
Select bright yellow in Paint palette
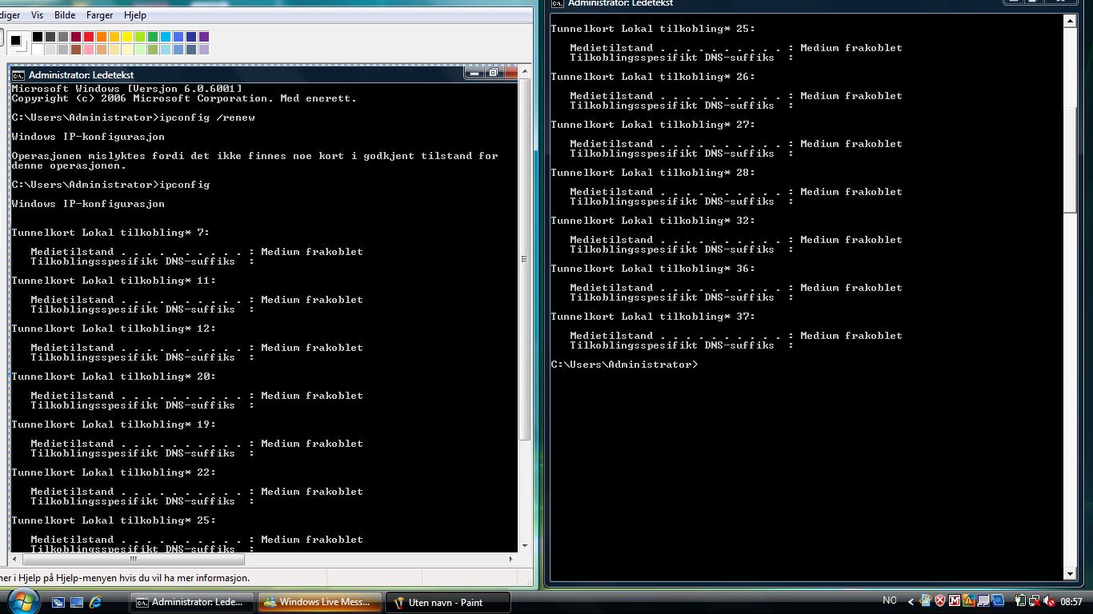[127, 37]
